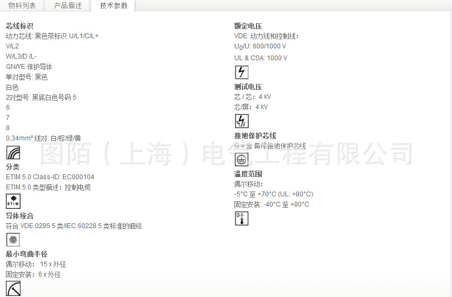This screenshot has width=452, height=297.
Task: Click the text ETIM 5.0 类型描述：控制电缆
Action: tap(48, 187)
